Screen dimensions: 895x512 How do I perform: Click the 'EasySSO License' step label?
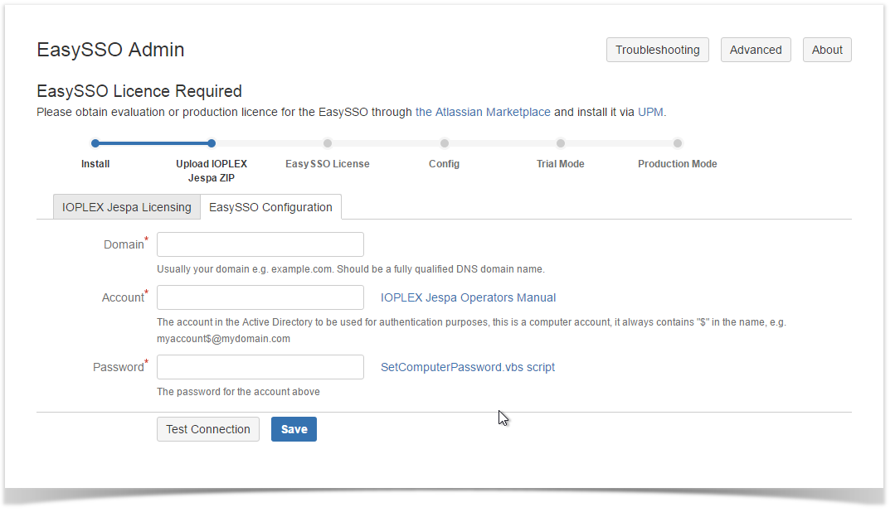pos(328,164)
